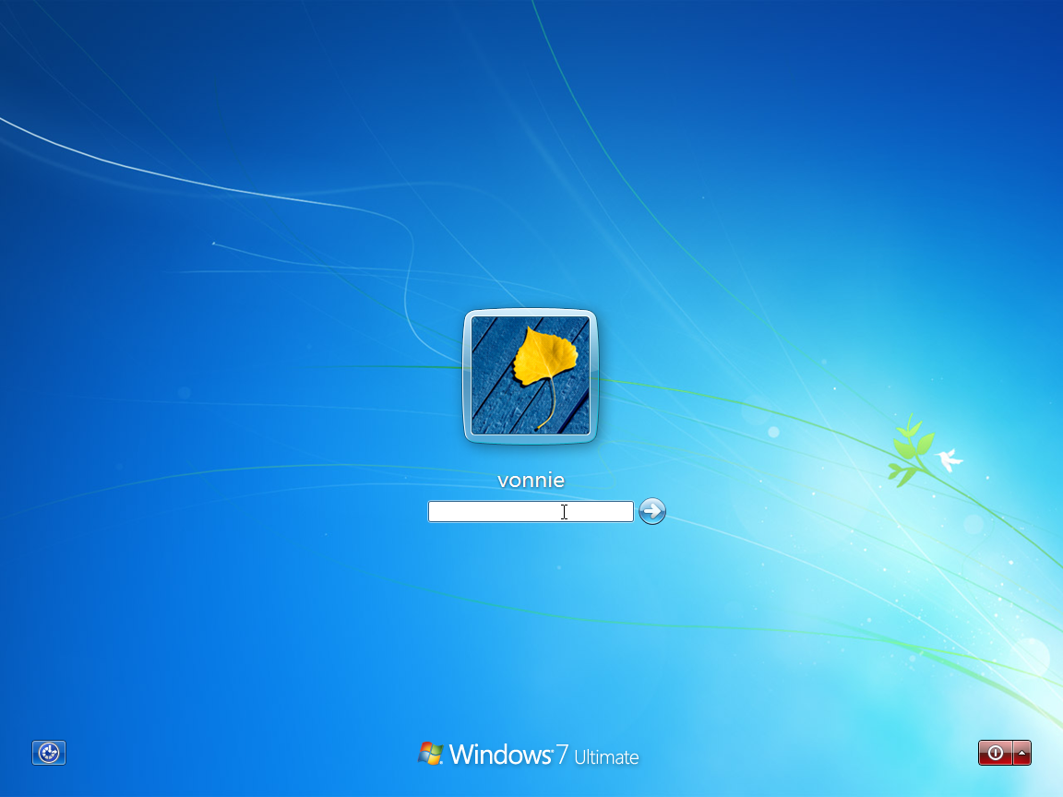Viewport: 1063px width, 797px height.
Task: Click the Windows flag logo
Action: 430,754
